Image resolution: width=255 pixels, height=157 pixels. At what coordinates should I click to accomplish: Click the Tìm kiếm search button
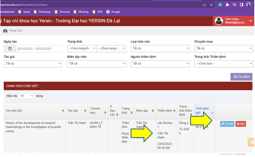click(241, 77)
